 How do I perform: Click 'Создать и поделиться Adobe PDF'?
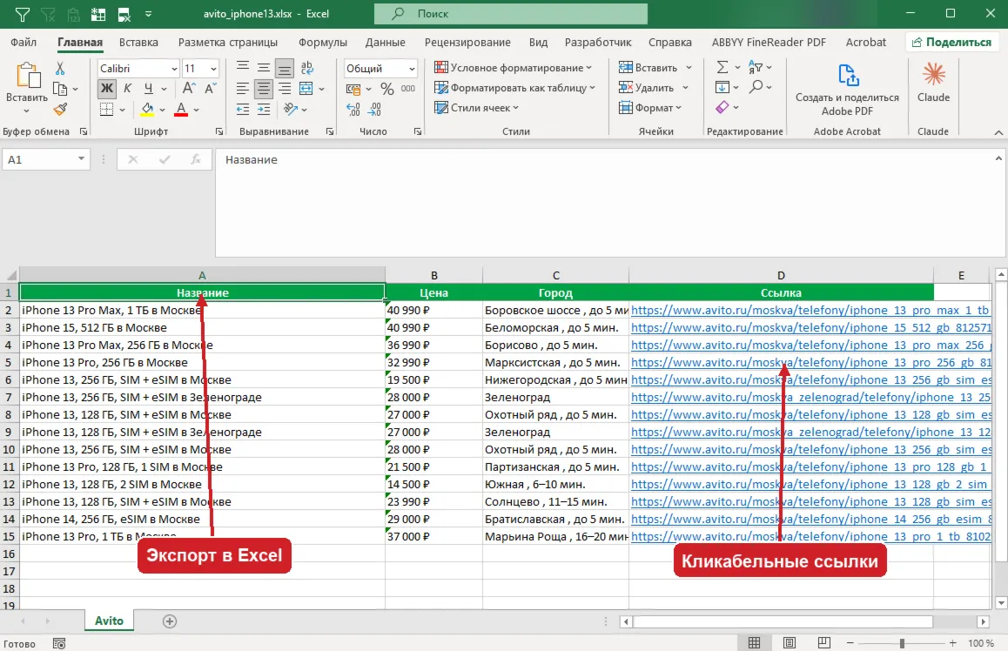click(847, 90)
